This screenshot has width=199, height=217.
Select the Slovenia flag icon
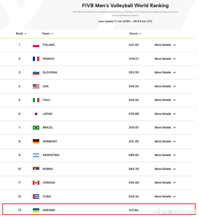click(36, 73)
